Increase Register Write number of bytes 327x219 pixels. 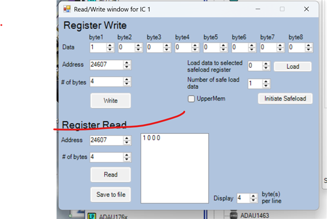[127, 80]
